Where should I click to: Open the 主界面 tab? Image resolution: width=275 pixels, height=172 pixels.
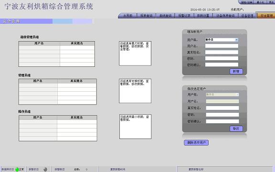pos(127,16)
